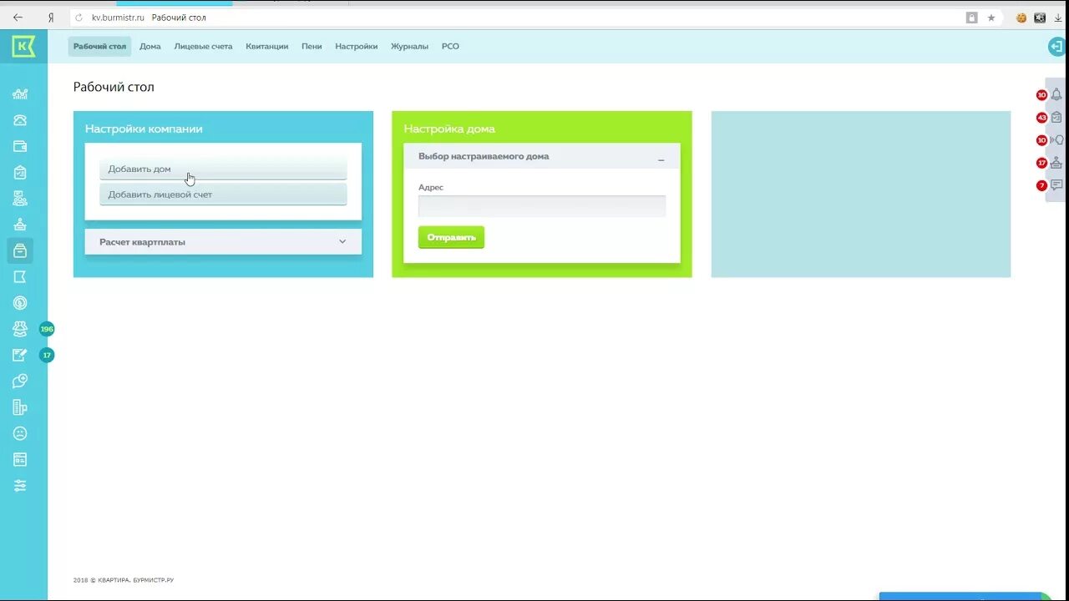Click the browser back arrow
Viewport: 1069px width, 601px height.
point(18,18)
